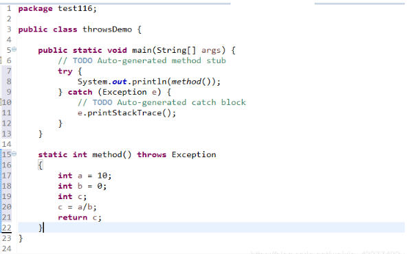Image resolution: width=409 pixels, height=254 pixels.
Task: Place cursor on class name throwsDemo
Action: (x=107, y=30)
